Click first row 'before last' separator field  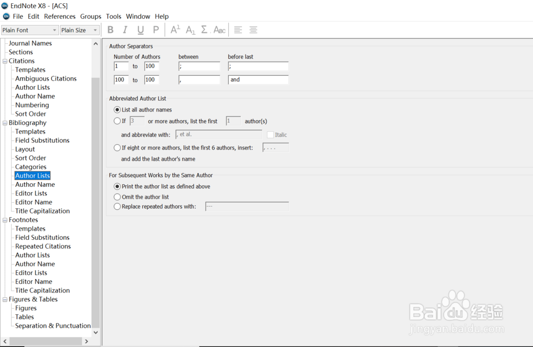[x=259, y=66]
